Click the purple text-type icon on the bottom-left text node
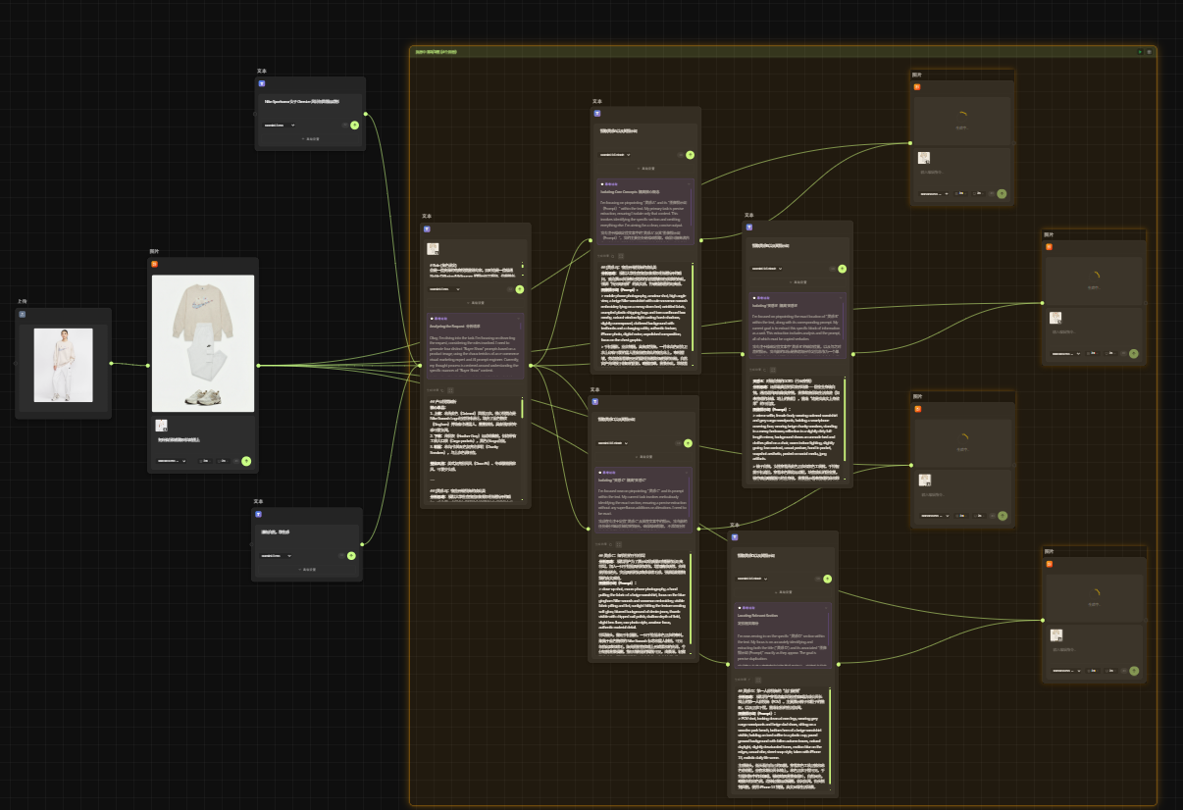Image resolution: width=1183 pixels, height=810 pixels. click(x=259, y=514)
